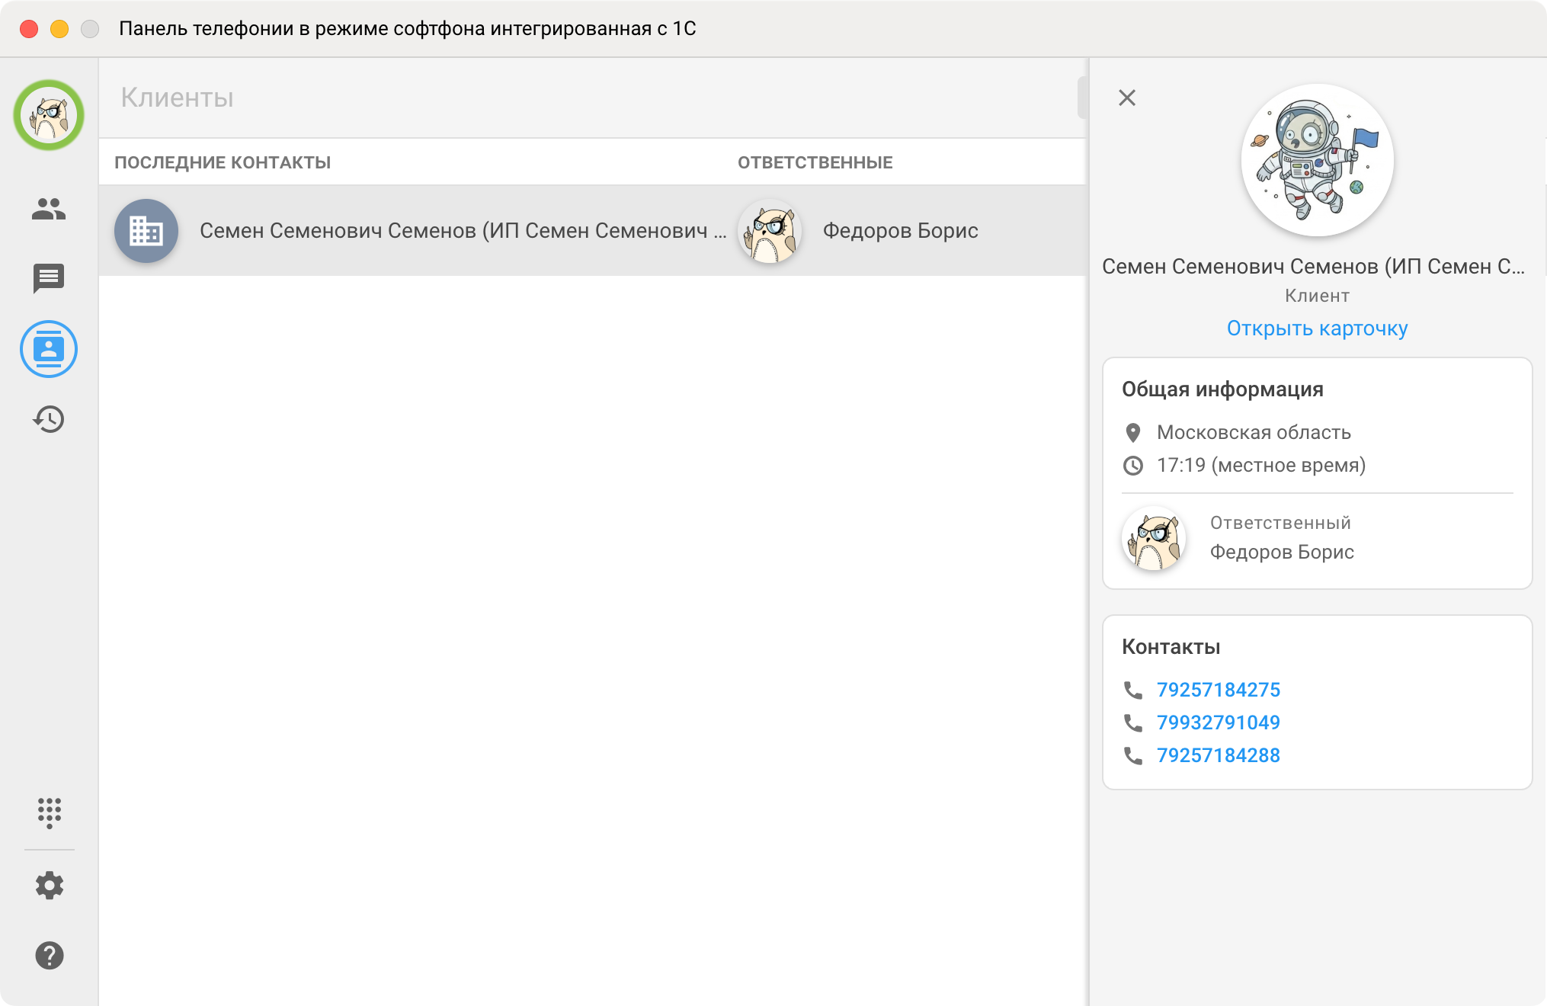
Task: Open the dial pad keypad icon
Action: tap(49, 813)
